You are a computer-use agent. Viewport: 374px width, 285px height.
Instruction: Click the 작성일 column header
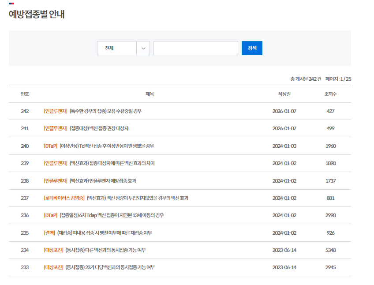284,94
